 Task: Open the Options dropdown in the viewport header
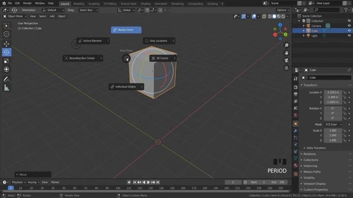283,10
